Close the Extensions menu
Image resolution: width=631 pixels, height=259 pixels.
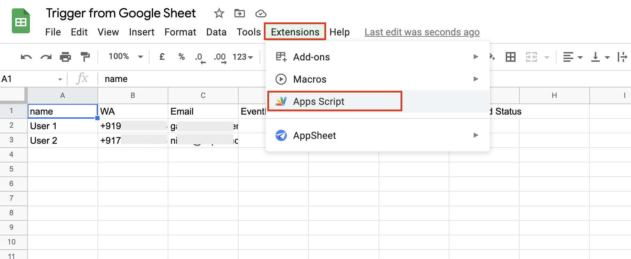[x=295, y=32]
